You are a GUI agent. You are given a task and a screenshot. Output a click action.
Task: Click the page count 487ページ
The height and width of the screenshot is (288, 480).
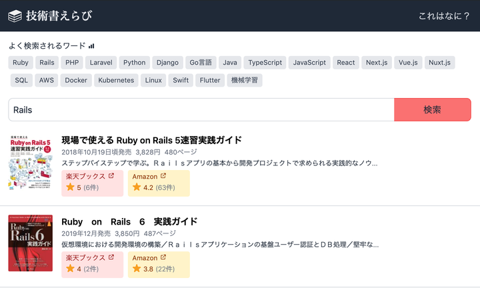pos(160,233)
